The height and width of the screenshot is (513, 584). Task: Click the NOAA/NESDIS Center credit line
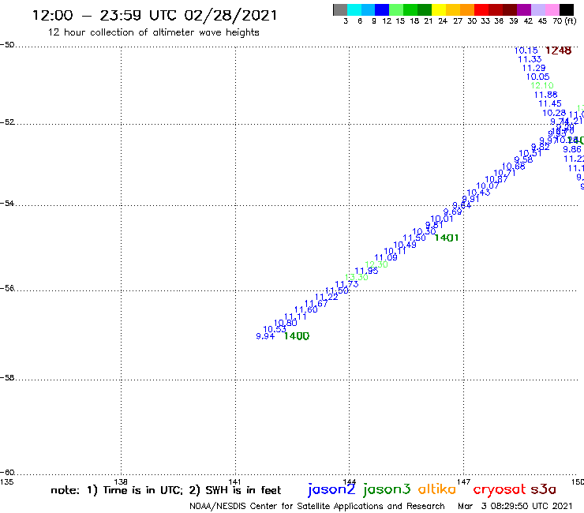coord(317,507)
